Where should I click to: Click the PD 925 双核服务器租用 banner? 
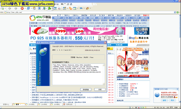(62, 38)
